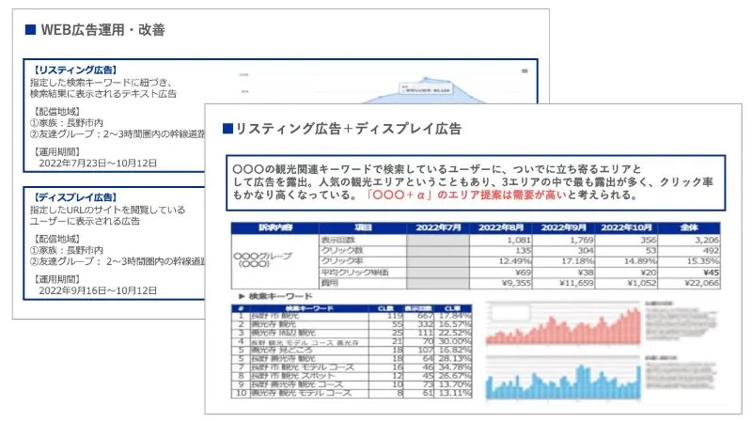The image size is (752, 422).
Task: Click the total cost ¥22,066
Action: click(x=702, y=283)
